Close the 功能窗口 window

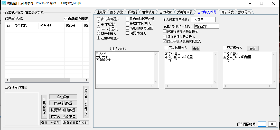point(273,3)
